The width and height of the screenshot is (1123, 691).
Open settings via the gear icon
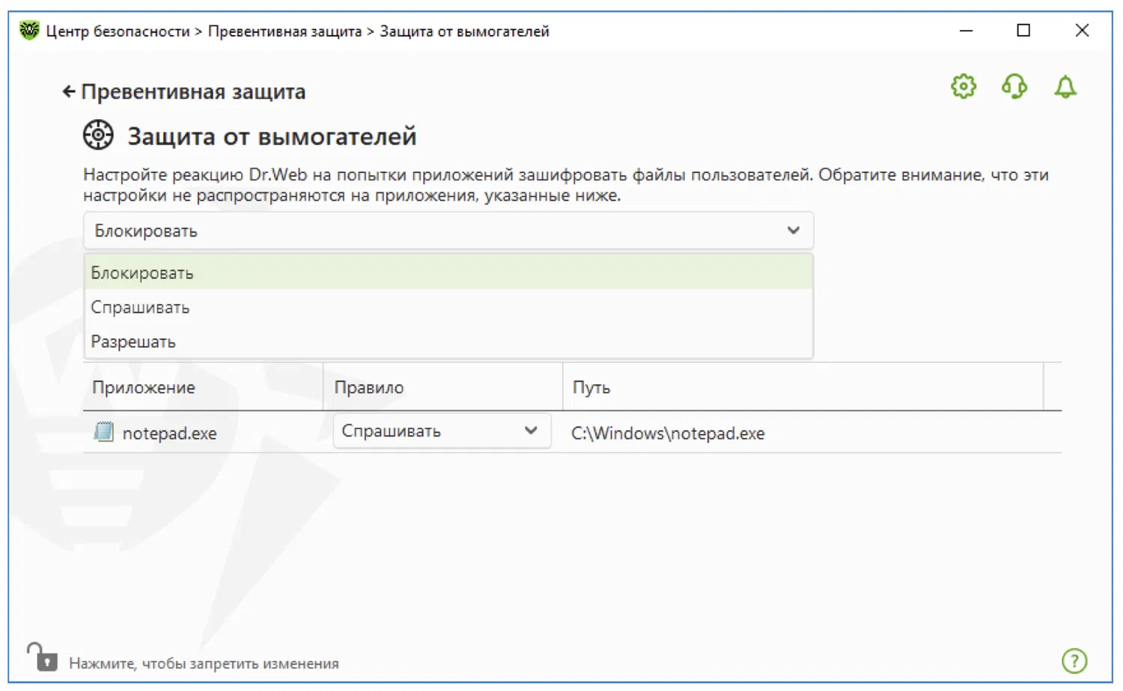(964, 87)
